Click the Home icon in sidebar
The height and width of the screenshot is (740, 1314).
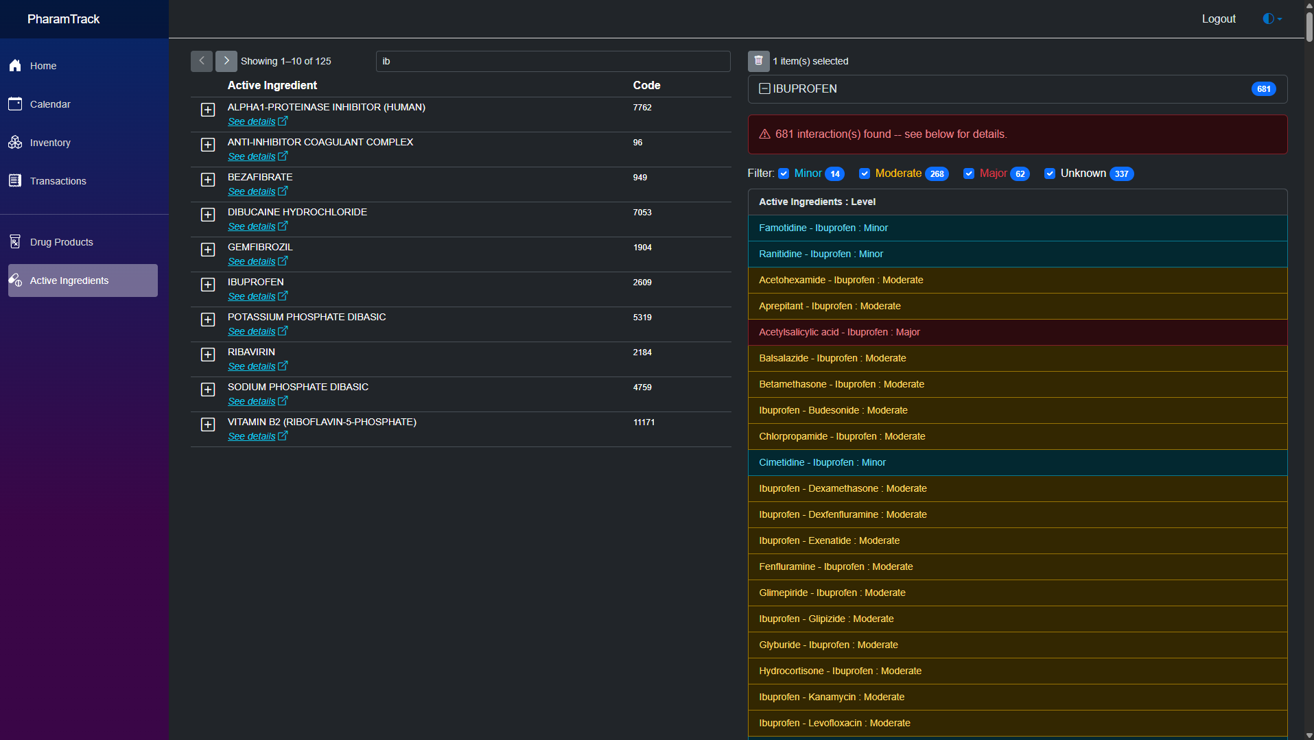pos(15,66)
